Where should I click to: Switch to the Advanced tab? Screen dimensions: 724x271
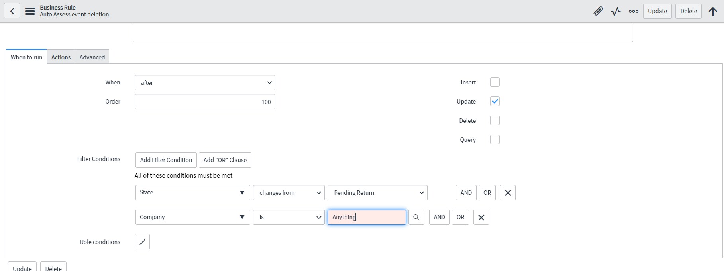(x=92, y=57)
